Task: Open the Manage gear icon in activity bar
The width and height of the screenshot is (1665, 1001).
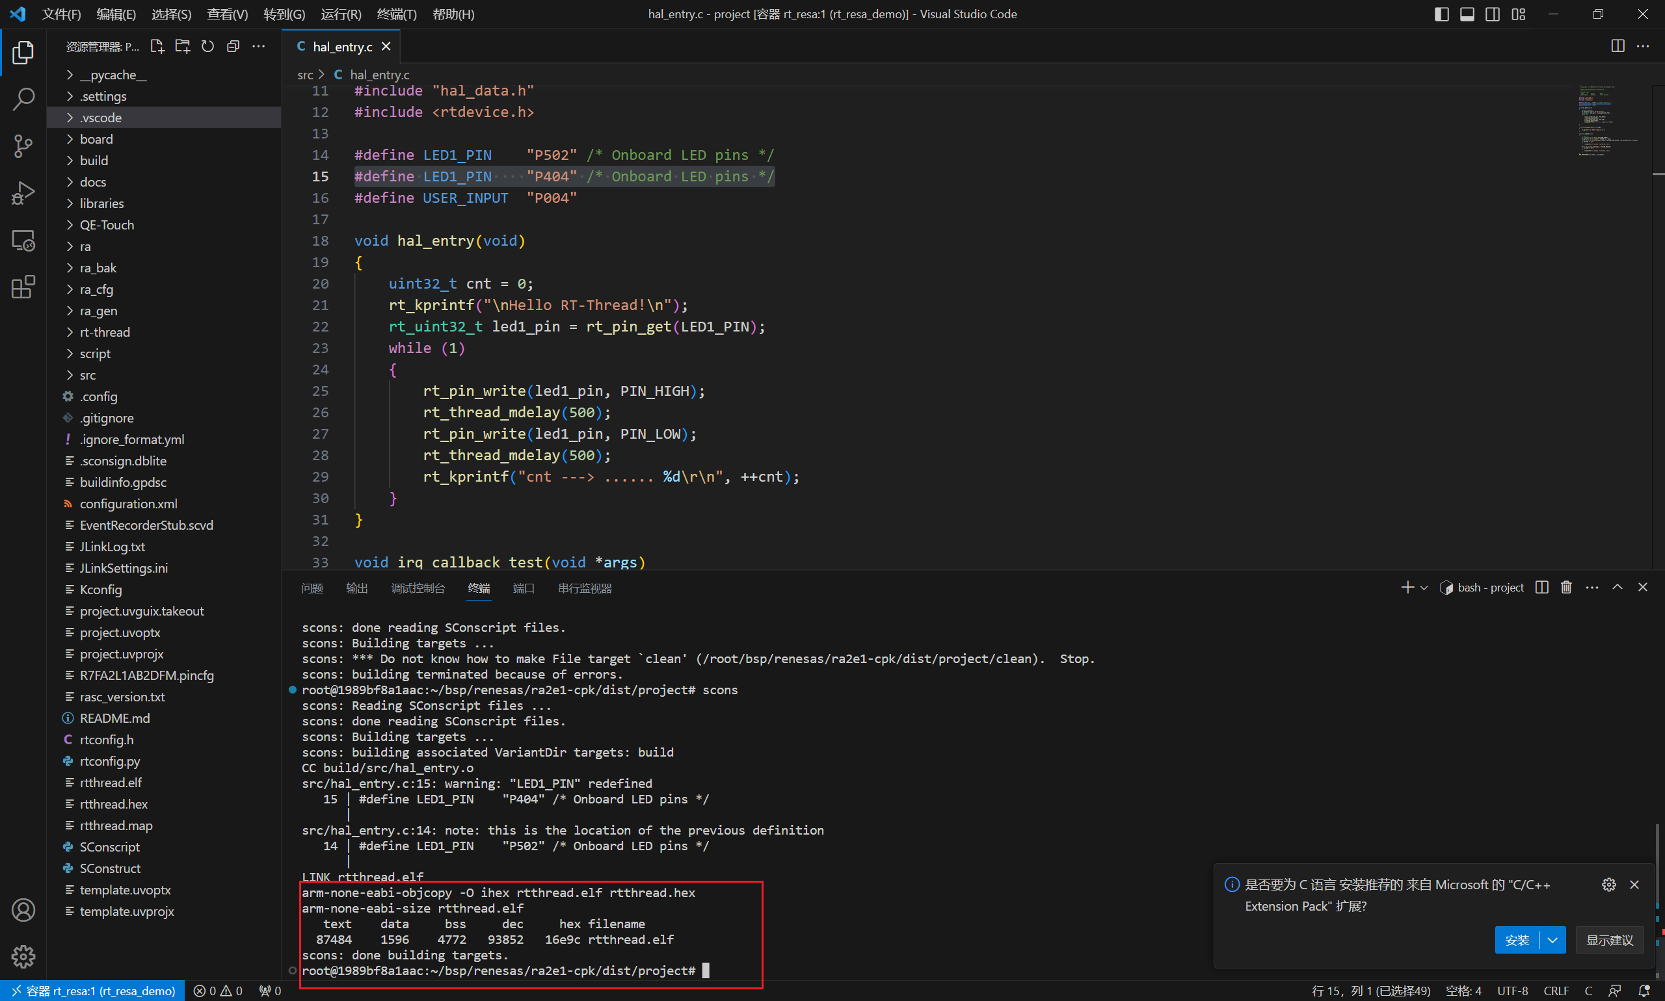Action: coord(23,957)
